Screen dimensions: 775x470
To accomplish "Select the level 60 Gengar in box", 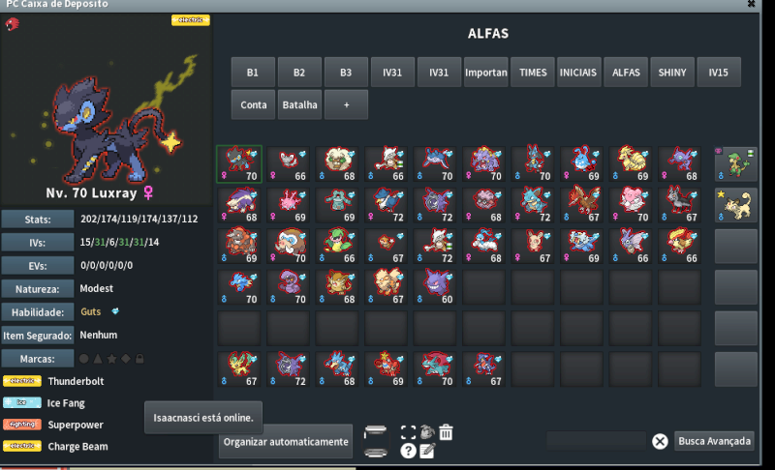I will click(x=435, y=287).
